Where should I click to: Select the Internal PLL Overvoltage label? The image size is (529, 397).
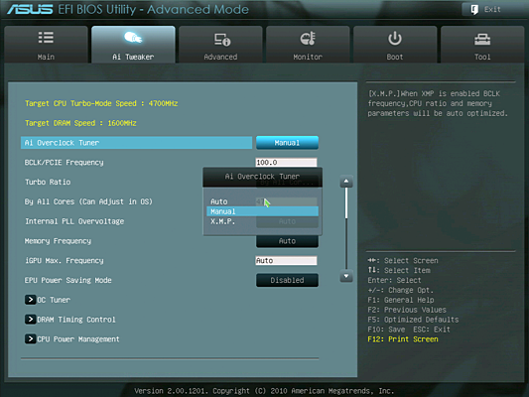click(x=74, y=221)
